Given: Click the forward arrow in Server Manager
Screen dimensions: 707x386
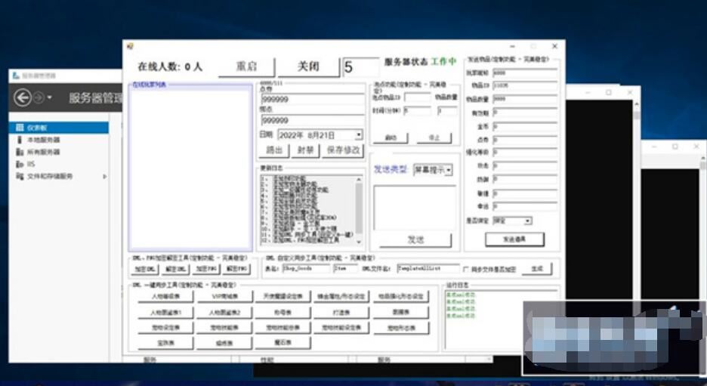Looking at the screenshot, I should click(38, 97).
